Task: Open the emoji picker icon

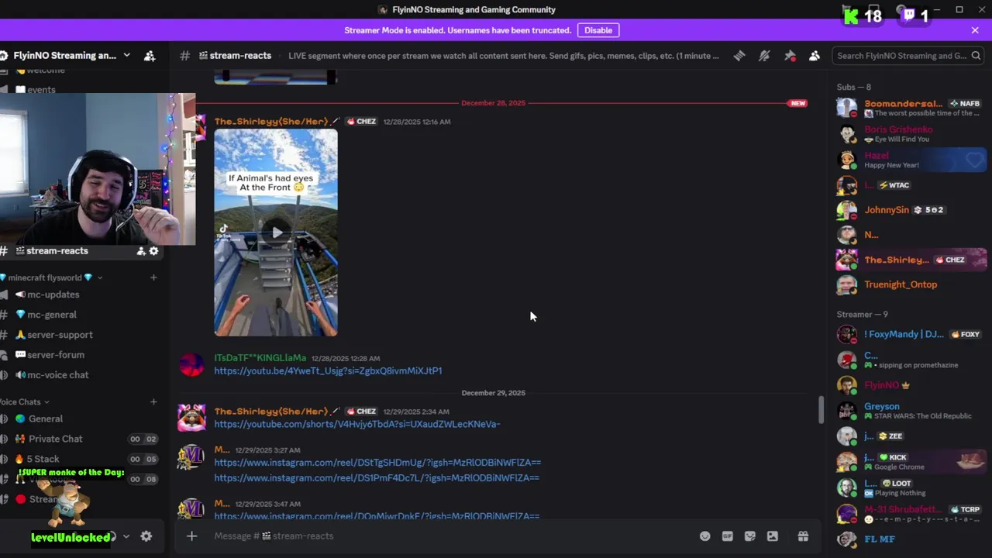Action: pyautogui.click(x=704, y=536)
